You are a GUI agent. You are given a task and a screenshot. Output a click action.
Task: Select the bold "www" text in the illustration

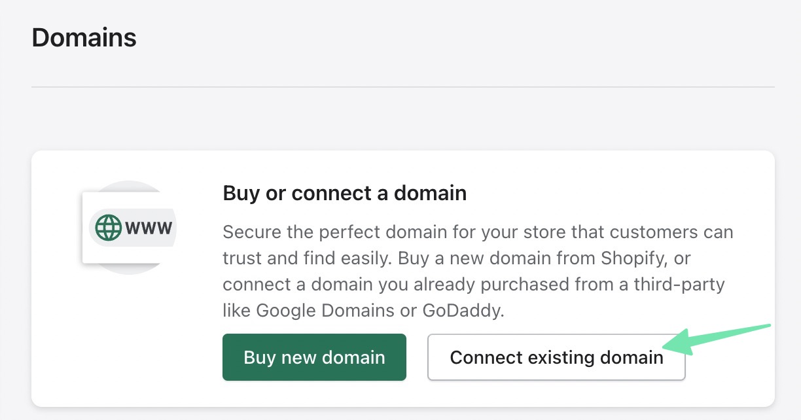(x=149, y=228)
